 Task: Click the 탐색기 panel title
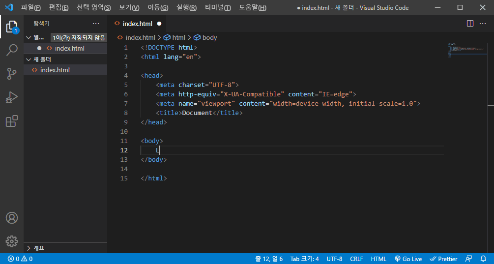[x=42, y=24]
